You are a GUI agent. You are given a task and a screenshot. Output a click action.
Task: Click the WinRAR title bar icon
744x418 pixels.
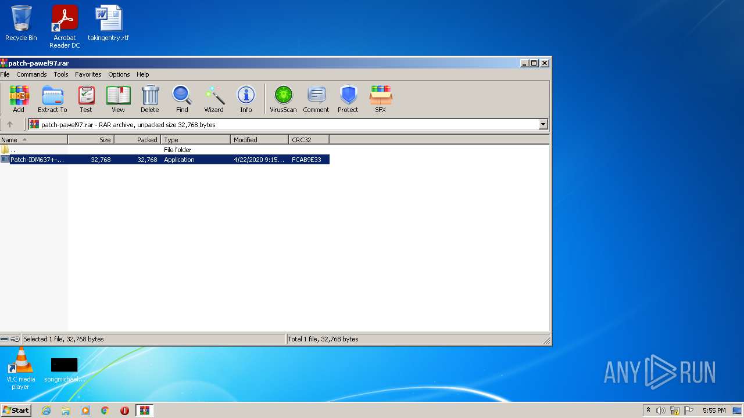coord(3,63)
